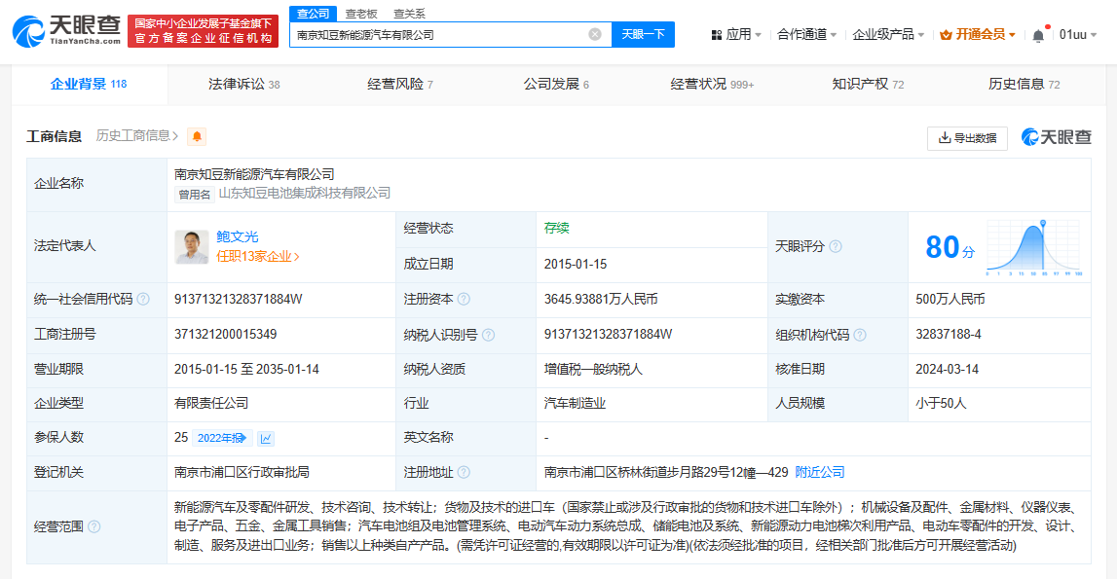Image resolution: width=1117 pixels, height=579 pixels.
Task: Open the 附近公司 link
Action: [x=820, y=472]
